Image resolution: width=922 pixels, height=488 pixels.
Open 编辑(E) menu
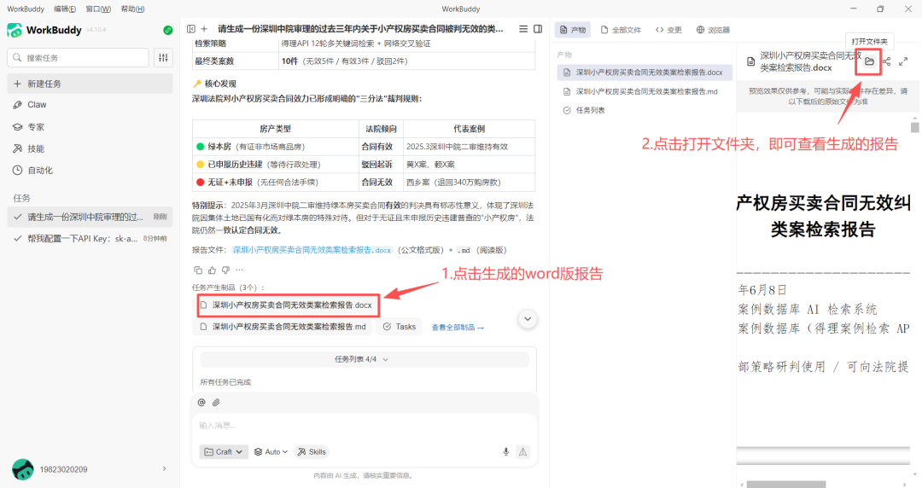65,9
